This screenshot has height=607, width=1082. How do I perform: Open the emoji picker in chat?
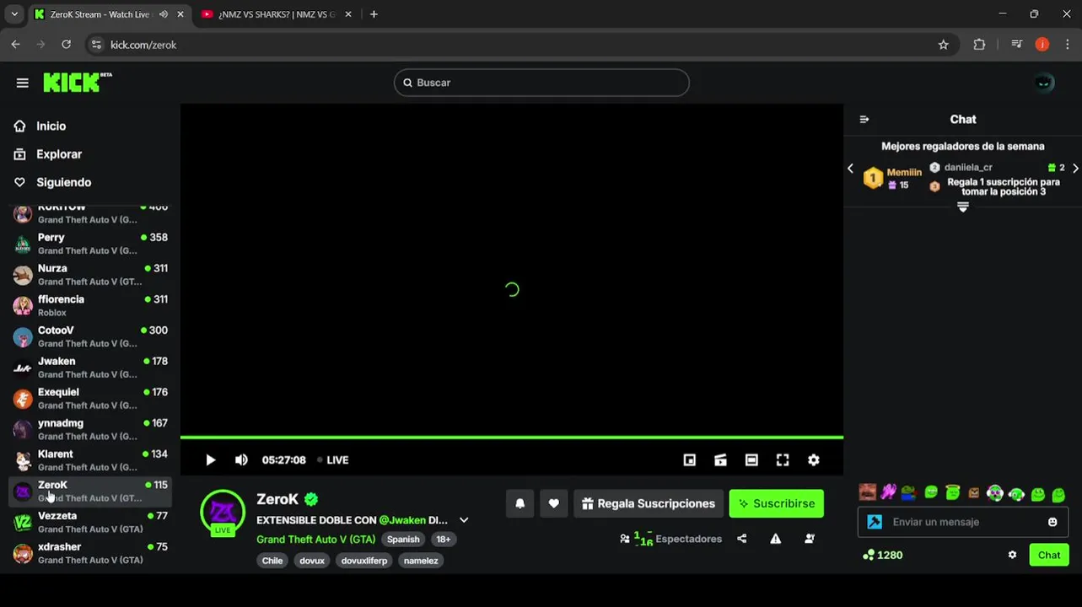(1052, 522)
